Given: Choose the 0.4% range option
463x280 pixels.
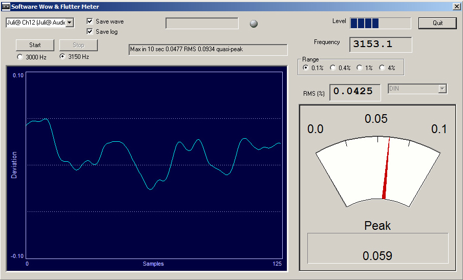Looking at the screenshot, I should [x=333, y=68].
